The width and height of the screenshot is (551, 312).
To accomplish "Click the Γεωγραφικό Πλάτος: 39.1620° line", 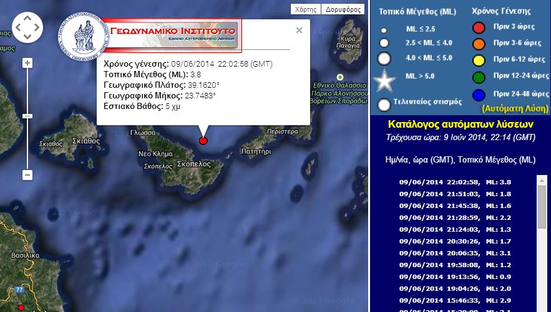I will click(x=161, y=85).
